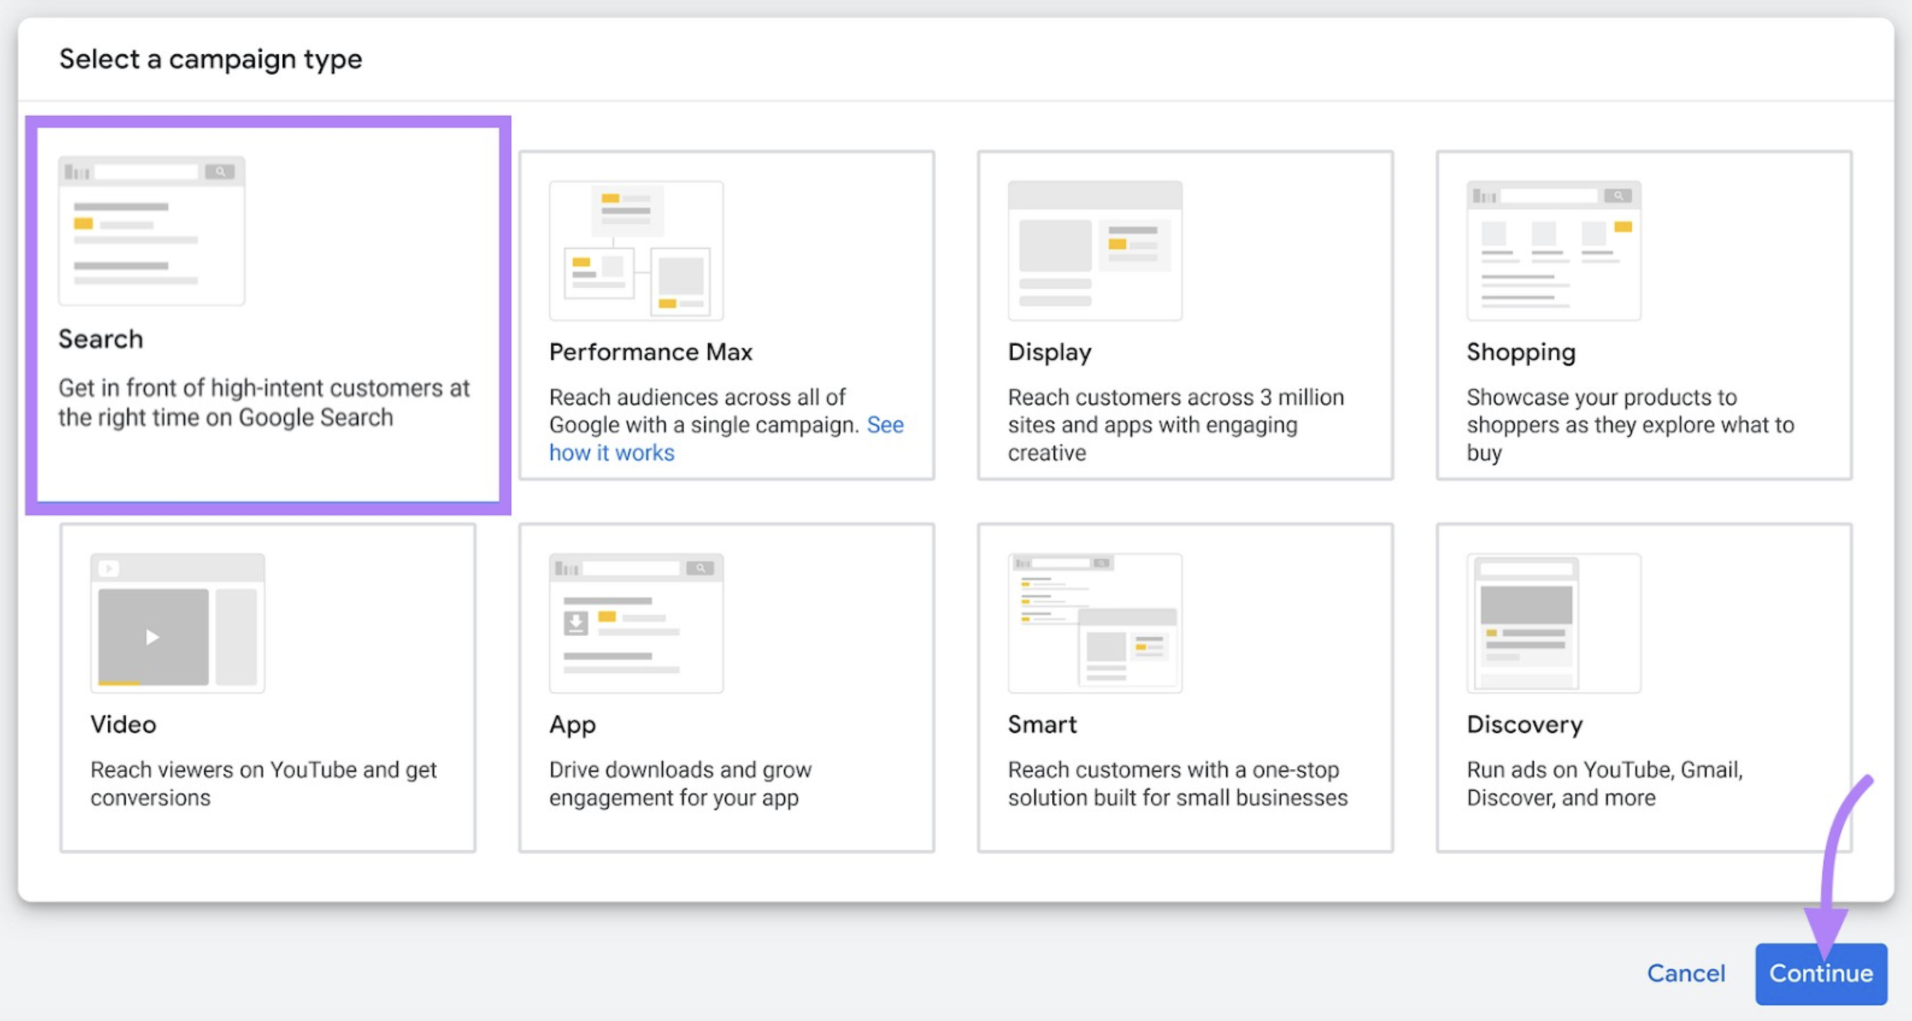
Task: Click the Discovery campaign illustration icon
Action: (1554, 623)
